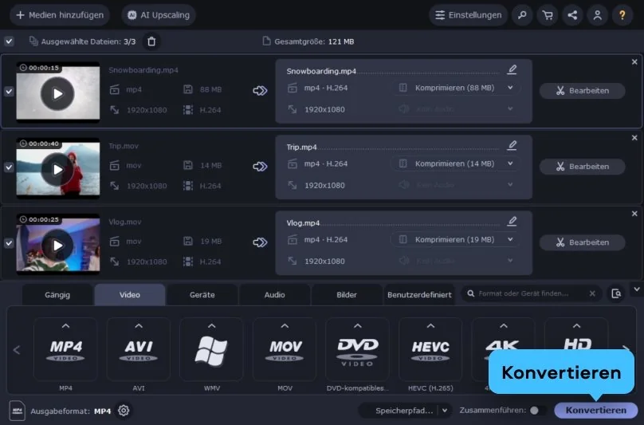The image size is (644, 425).
Task: Open Komprimieren (19 MB) dropdown
Action: click(455, 240)
